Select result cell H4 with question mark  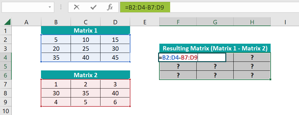pos(252,57)
